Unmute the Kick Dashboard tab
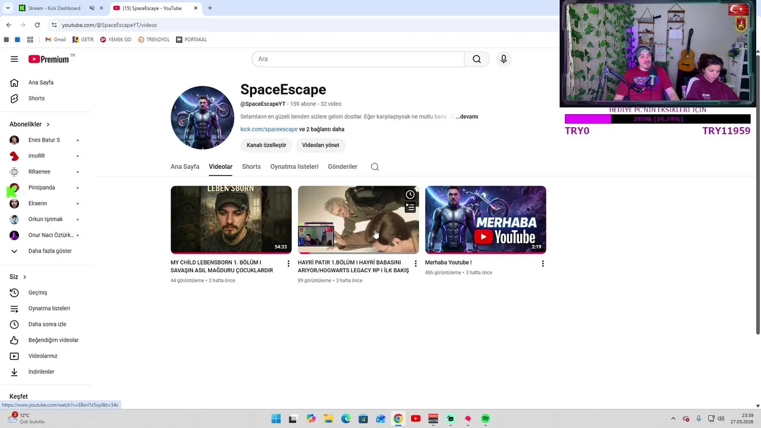The height and width of the screenshot is (428, 761). pos(92,8)
